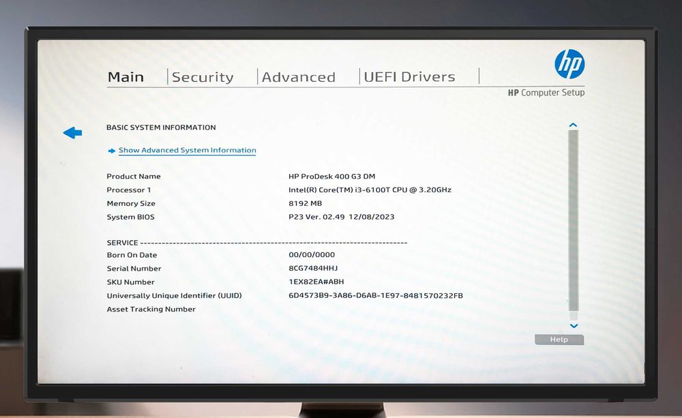Select value HP ProDesk 400 G3 DM
This screenshot has height=418, width=682.
332,176
